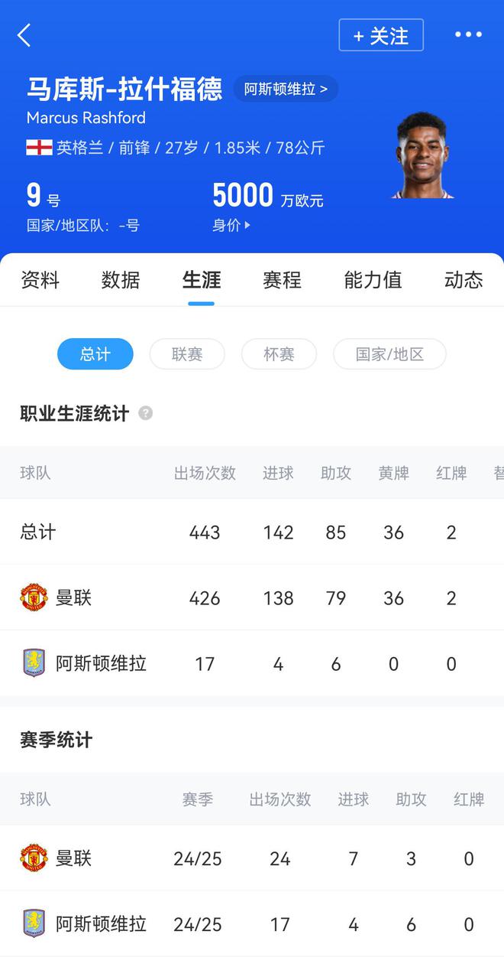This screenshot has width=504, height=957.
Task: Open the three-dot more options menu
Action: 468,34
